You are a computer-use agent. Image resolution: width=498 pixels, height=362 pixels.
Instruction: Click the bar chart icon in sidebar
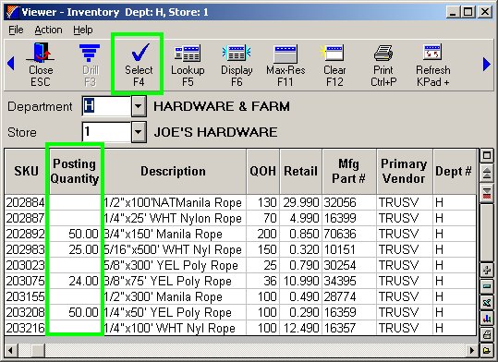[487, 318]
